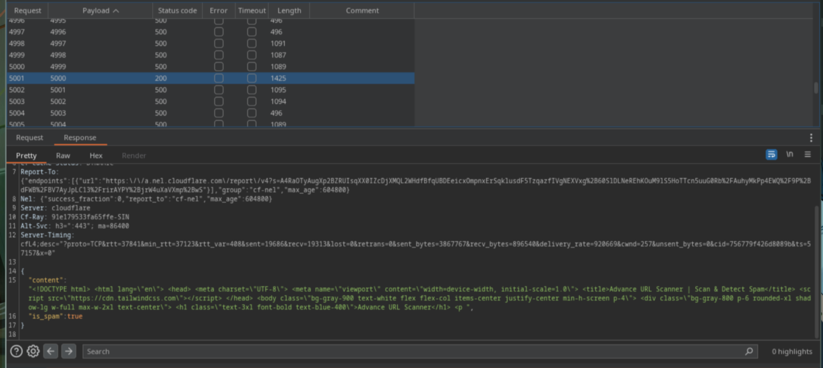Tick Timeout checkbox for request 4997

coord(252,32)
